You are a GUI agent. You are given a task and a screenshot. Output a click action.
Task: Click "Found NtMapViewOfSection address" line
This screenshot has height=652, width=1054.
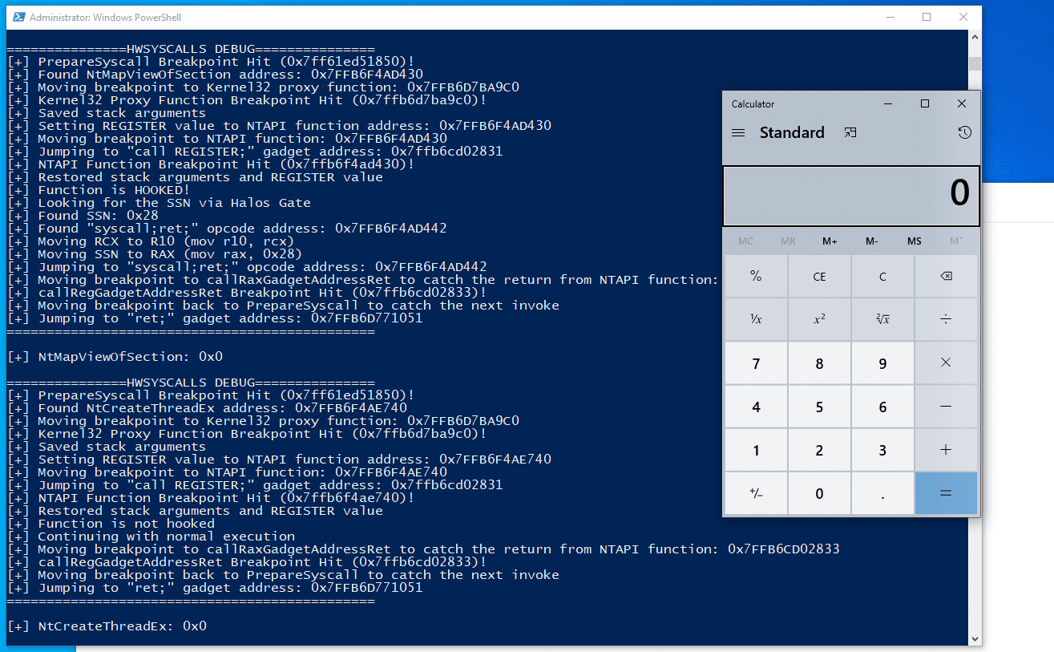click(215, 75)
